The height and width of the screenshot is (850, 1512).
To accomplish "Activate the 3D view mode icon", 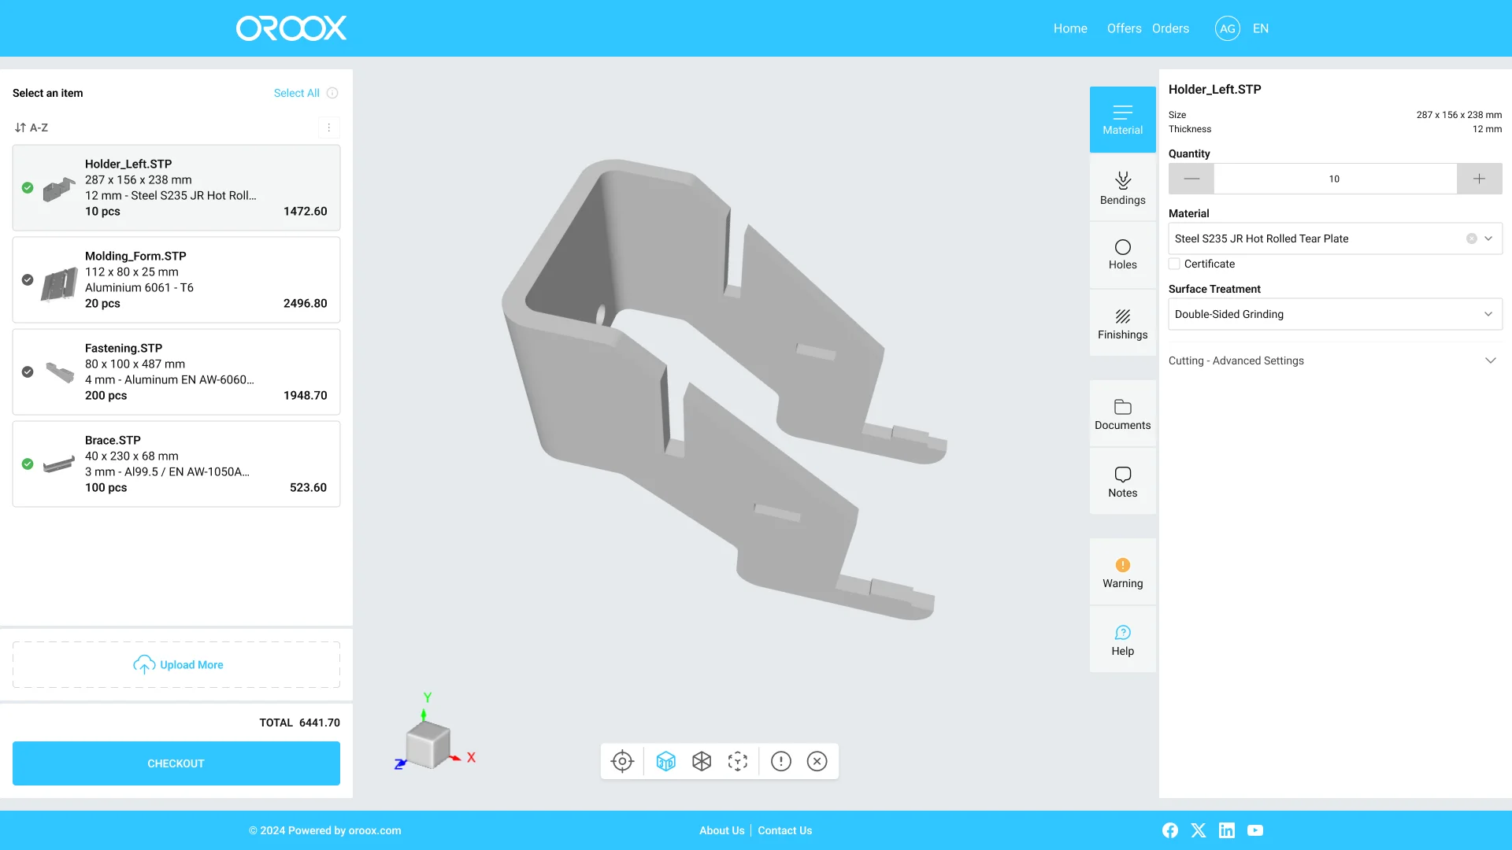I will 665,761.
